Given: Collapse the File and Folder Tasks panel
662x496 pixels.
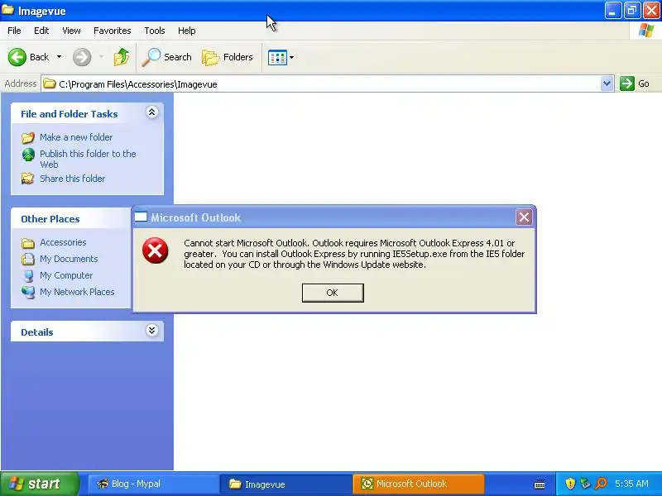Looking at the screenshot, I should pos(152,112).
